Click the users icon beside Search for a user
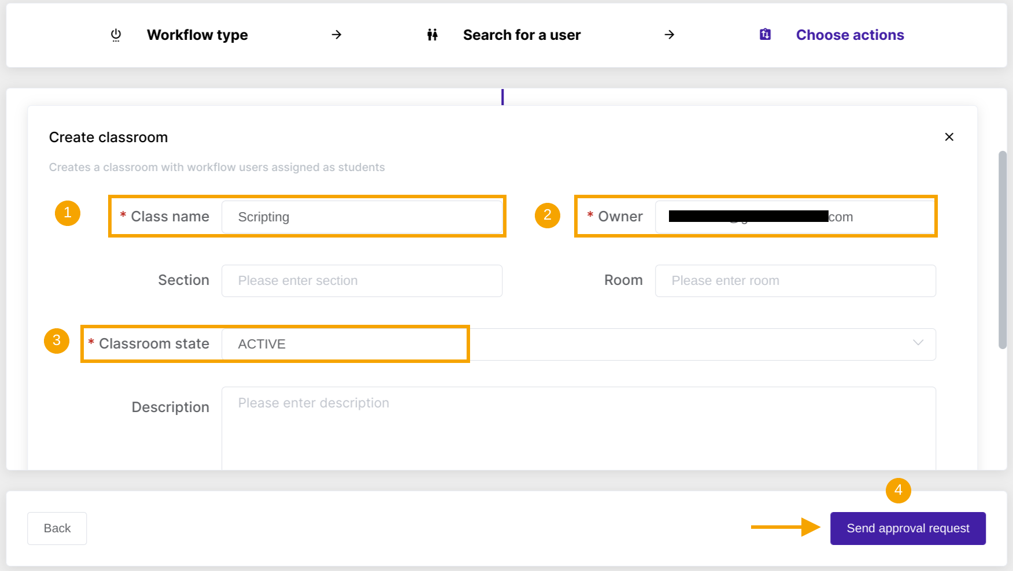The width and height of the screenshot is (1013, 571). pyautogui.click(x=432, y=35)
